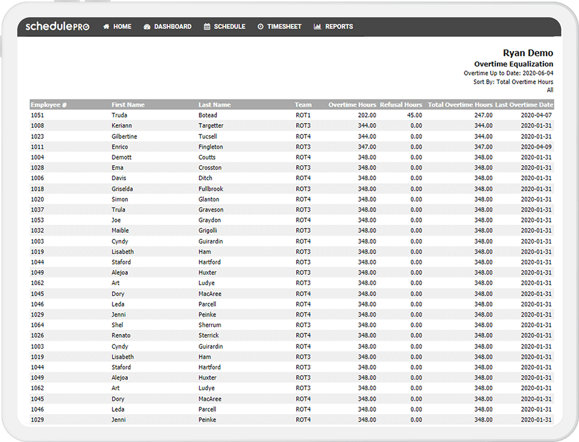Click the Ryan Demo title
The width and height of the screenshot is (579, 442).
(x=528, y=53)
